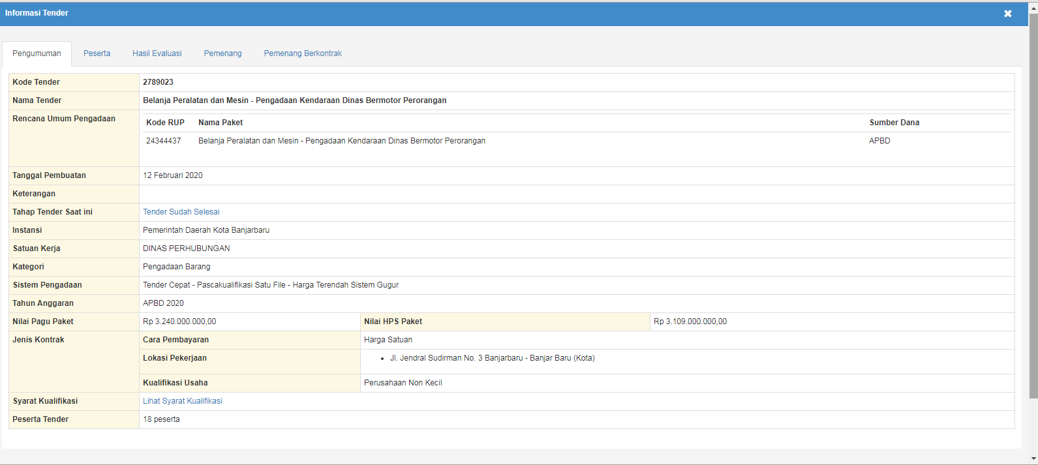Image resolution: width=1038 pixels, height=465 pixels.
Task: Click the Tender Sudah Selesai link
Action: (181, 212)
